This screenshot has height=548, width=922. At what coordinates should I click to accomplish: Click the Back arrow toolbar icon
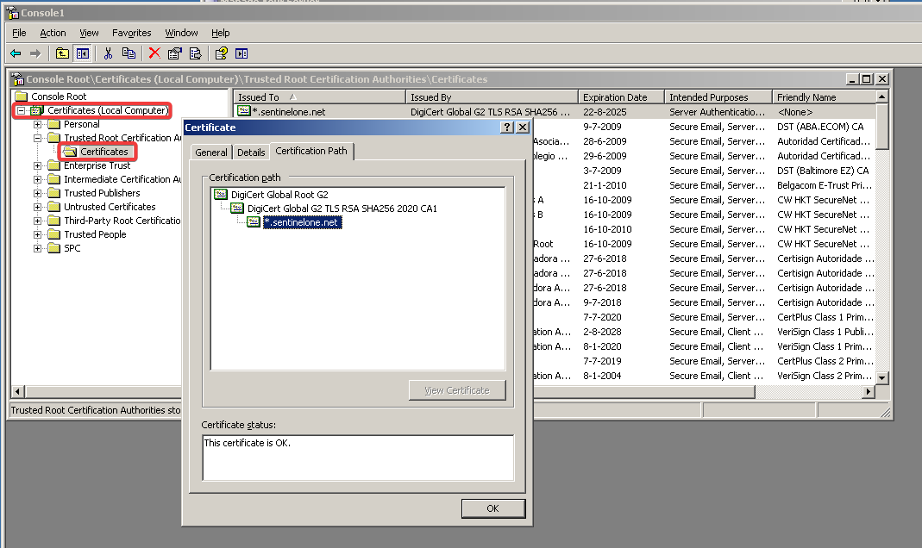[x=16, y=53]
